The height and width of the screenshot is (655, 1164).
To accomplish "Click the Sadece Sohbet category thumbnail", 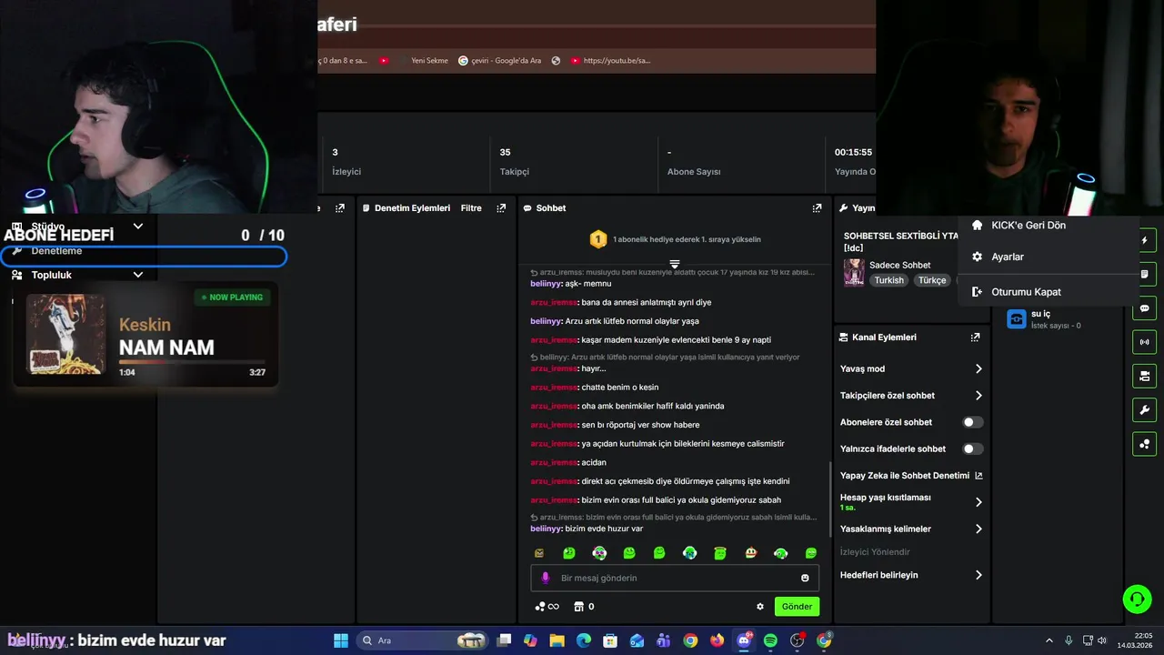I will click(854, 272).
